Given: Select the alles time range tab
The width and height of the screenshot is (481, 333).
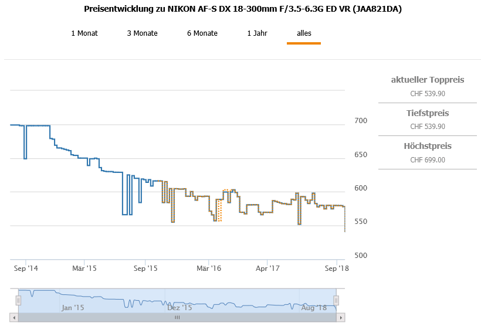Looking at the screenshot, I should pyautogui.click(x=304, y=33).
